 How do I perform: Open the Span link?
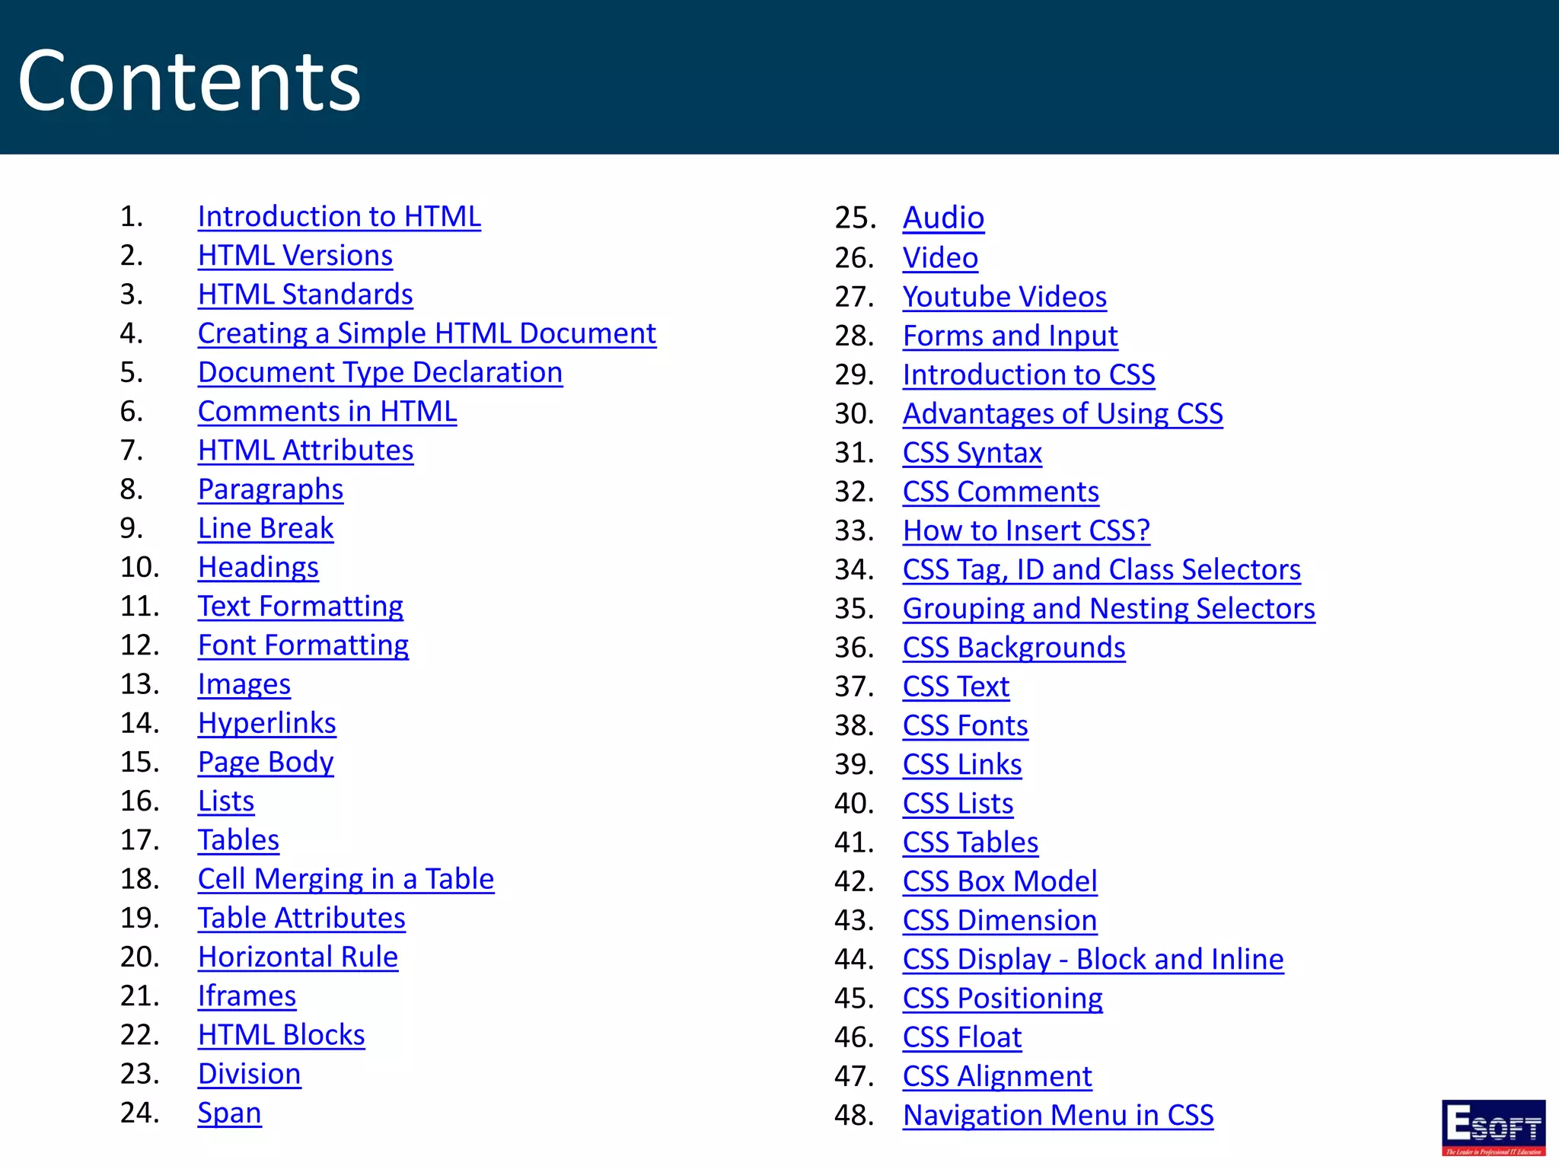(x=229, y=1113)
